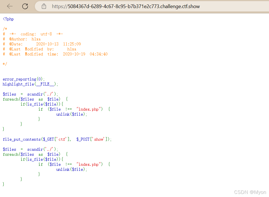The width and height of the screenshot is (269, 197).
Task: Select the '# -*- coding: utf-8 -*-' comment line
Action: 33,34
